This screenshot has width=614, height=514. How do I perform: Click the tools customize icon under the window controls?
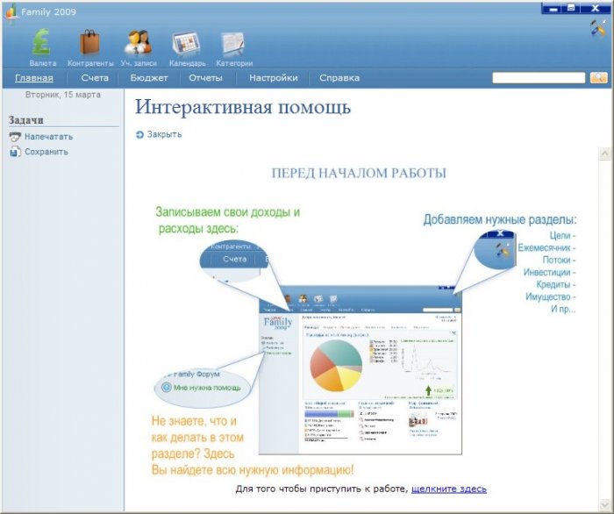click(598, 29)
